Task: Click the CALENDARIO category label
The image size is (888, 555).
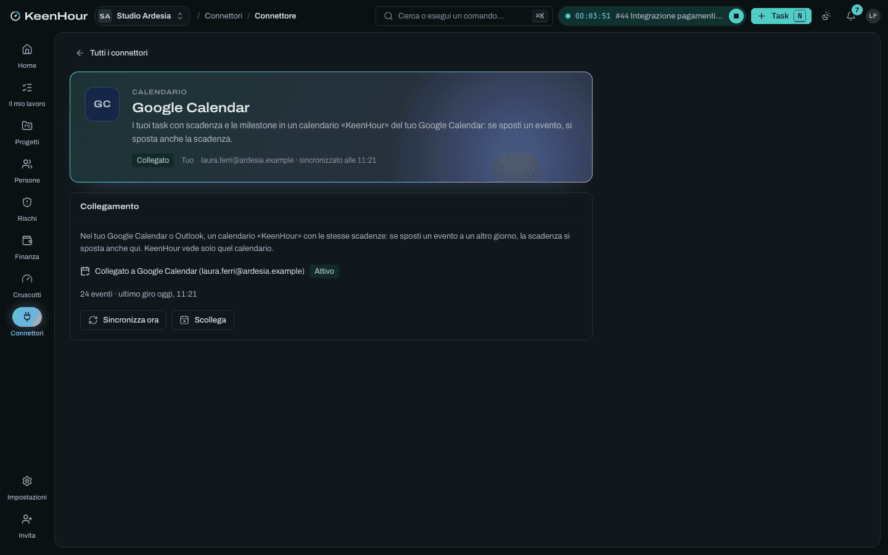Action: 159,92
